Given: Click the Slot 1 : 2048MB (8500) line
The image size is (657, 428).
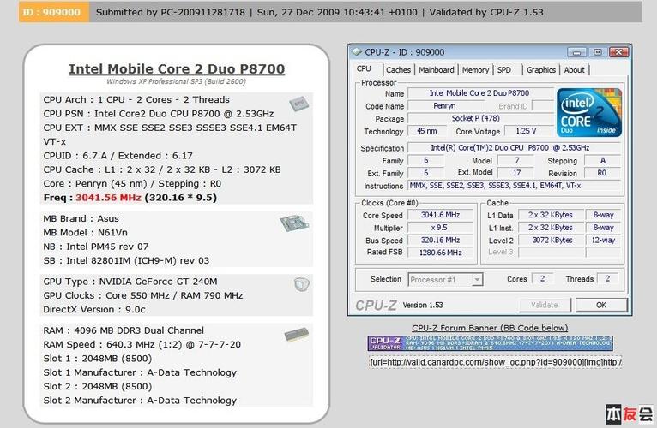Looking at the screenshot, I should [98, 359].
